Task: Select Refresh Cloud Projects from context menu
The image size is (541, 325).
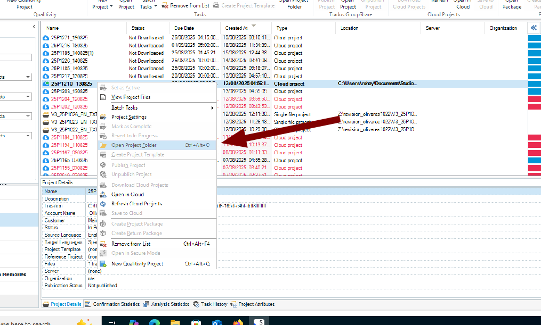Action: click(x=136, y=204)
